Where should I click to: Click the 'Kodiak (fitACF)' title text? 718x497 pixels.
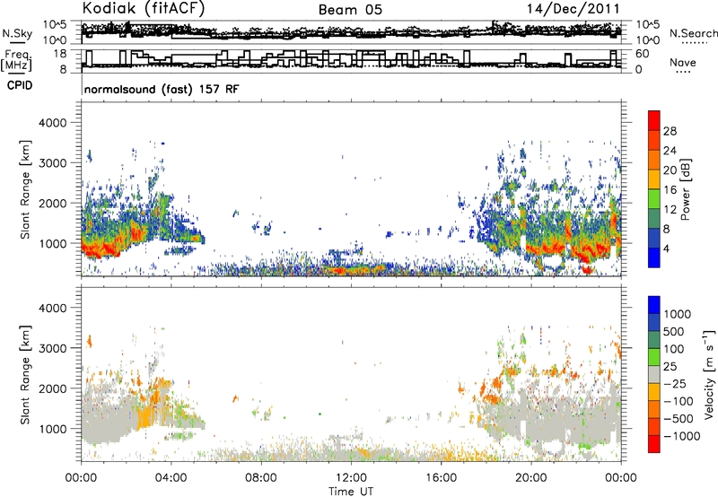point(144,8)
